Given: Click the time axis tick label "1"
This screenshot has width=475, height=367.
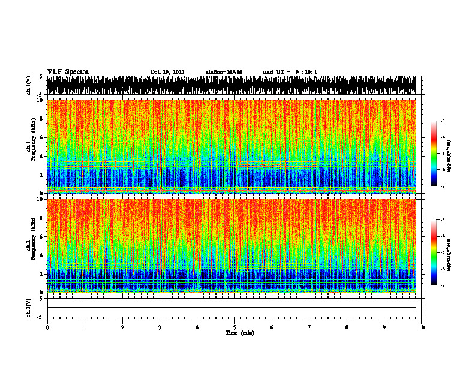Looking at the screenshot, I should [85, 327].
